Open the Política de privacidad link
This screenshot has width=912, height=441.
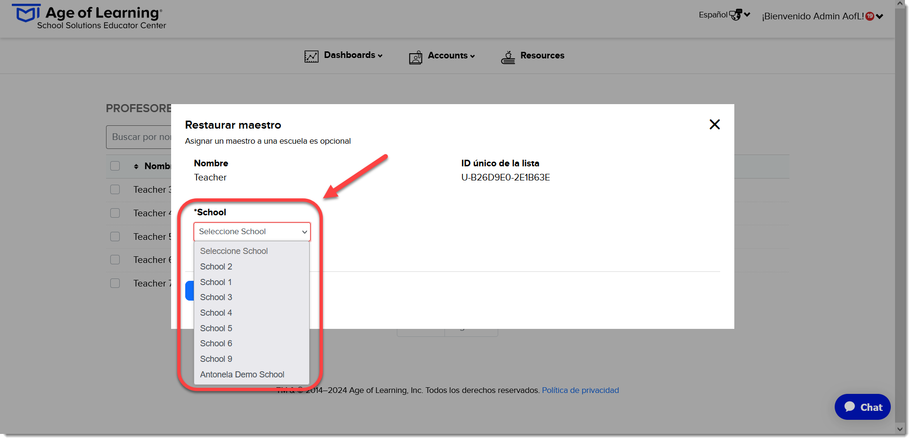(580, 390)
